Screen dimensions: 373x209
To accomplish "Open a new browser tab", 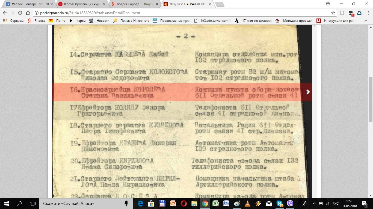I will [x=220, y=4].
